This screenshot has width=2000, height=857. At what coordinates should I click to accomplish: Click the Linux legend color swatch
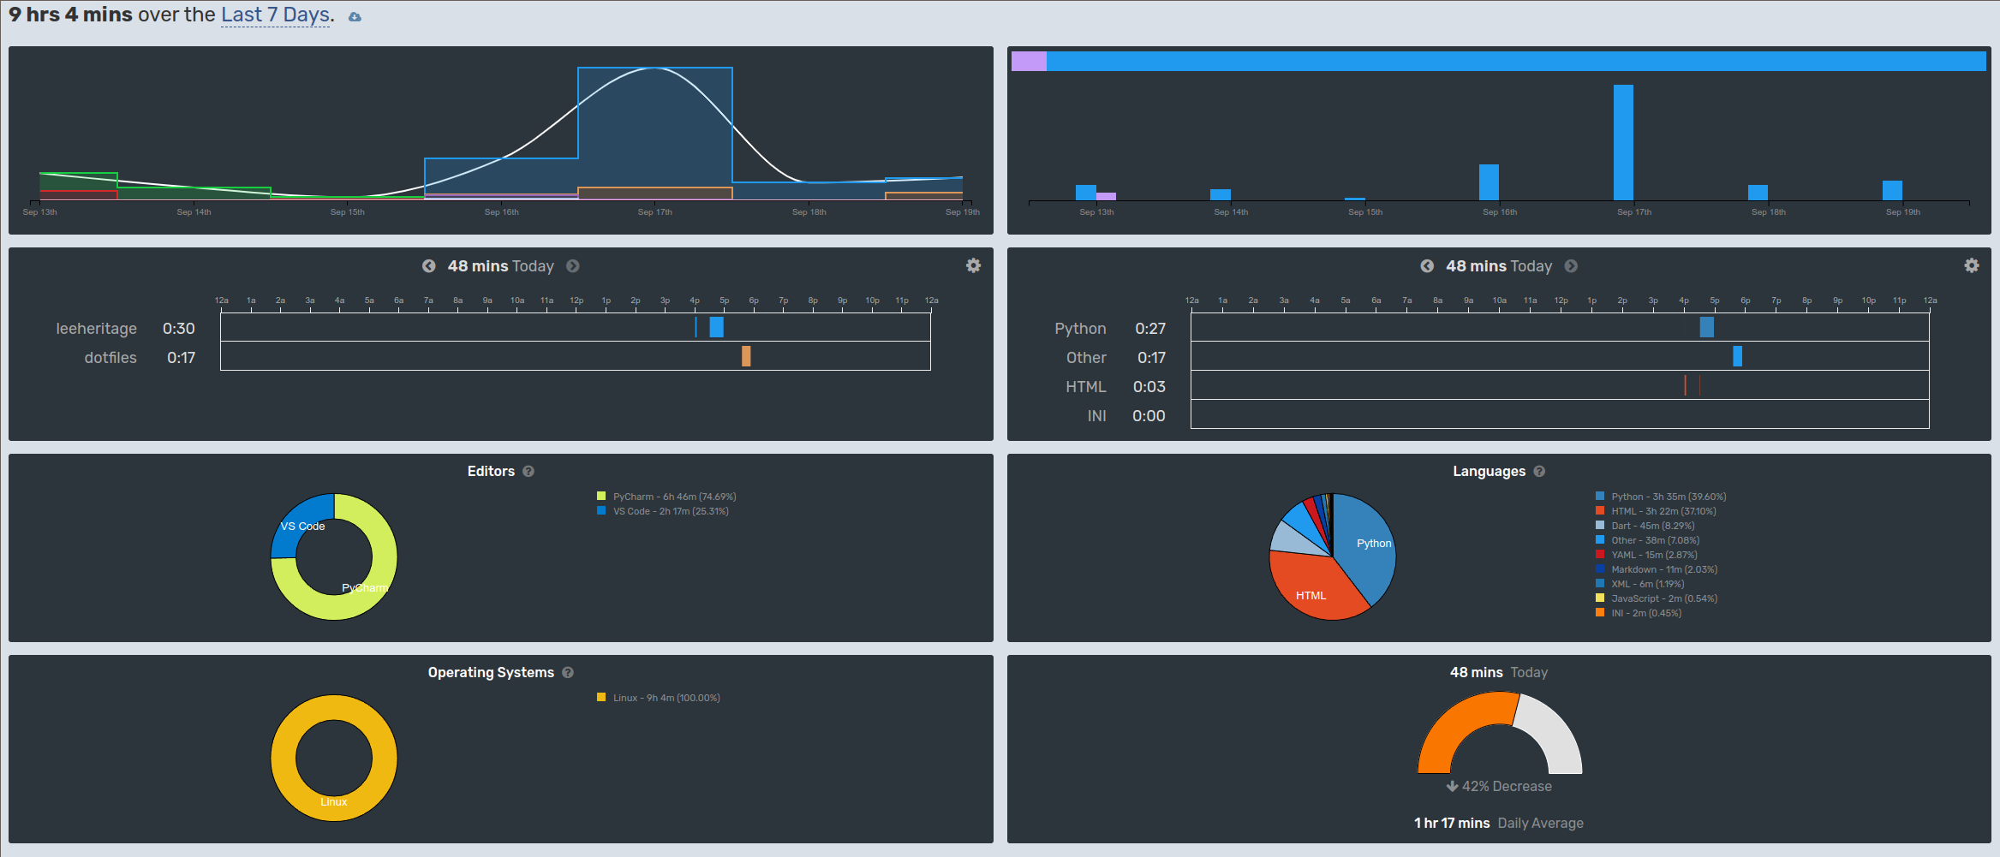(601, 698)
